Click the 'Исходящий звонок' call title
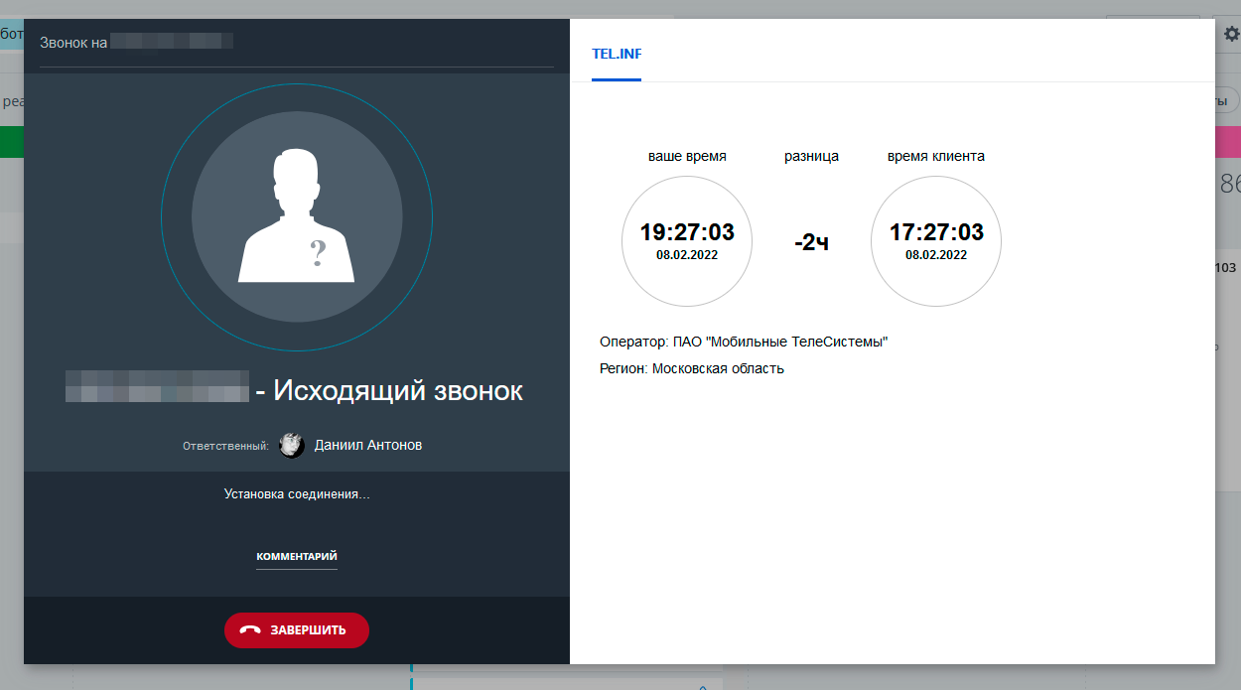1241x690 pixels. [398, 390]
